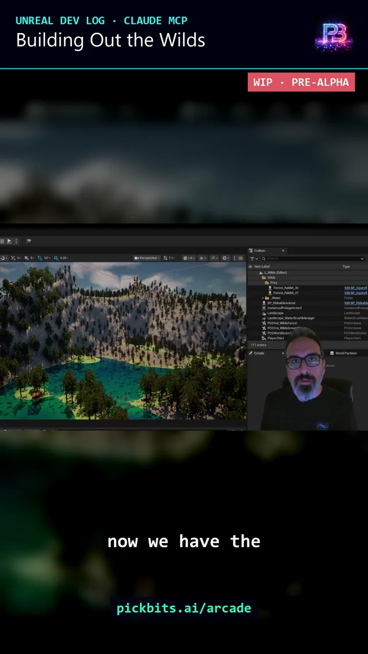The width and height of the screenshot is (368, 654).
Task: Open grid snap 5 value dropdown
Action: (x=32, y=258)
